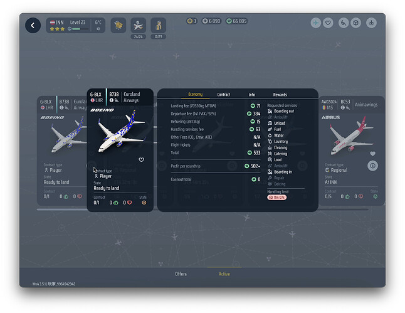Favorite the Animawings plane with its heart
Viewport: 405px width, 313px height.
[x=372, y=154]
